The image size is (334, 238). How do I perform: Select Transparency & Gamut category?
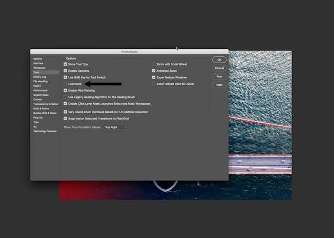coord(46,104)
